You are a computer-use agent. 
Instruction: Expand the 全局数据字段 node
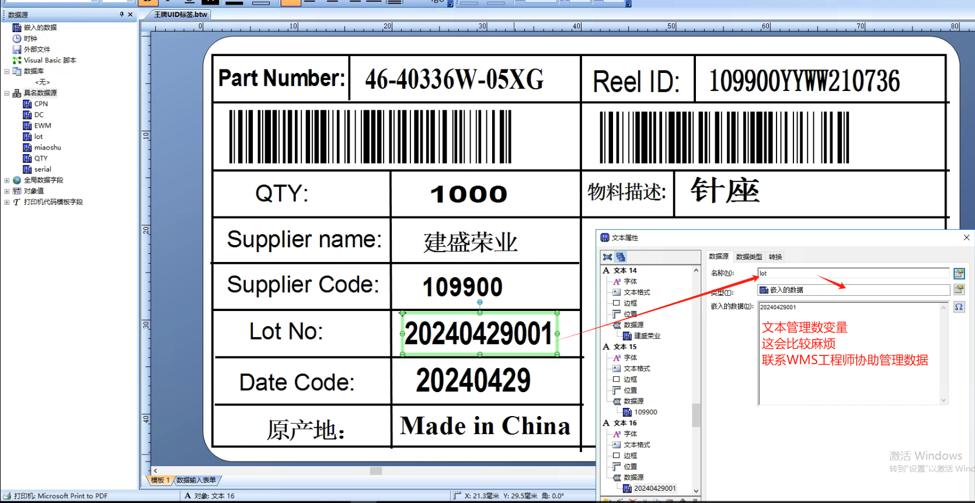pos(7,180)
